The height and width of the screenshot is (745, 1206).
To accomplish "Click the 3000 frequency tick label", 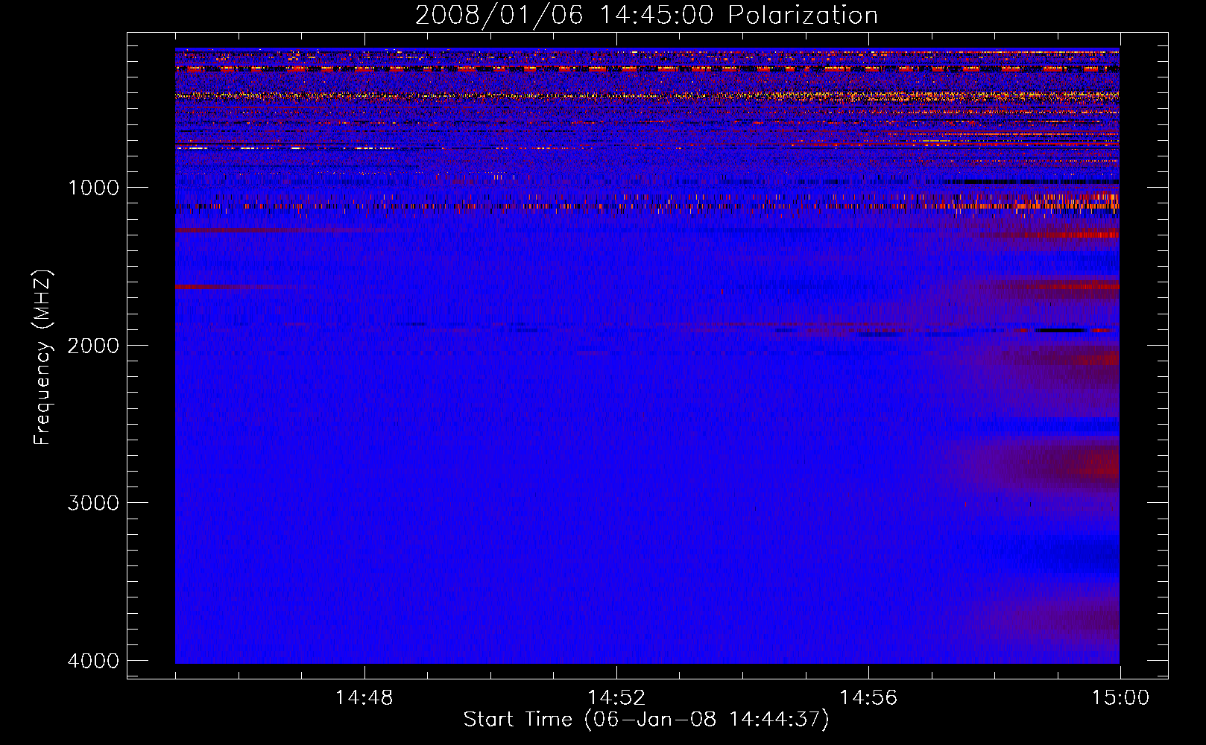I will 93,503.
